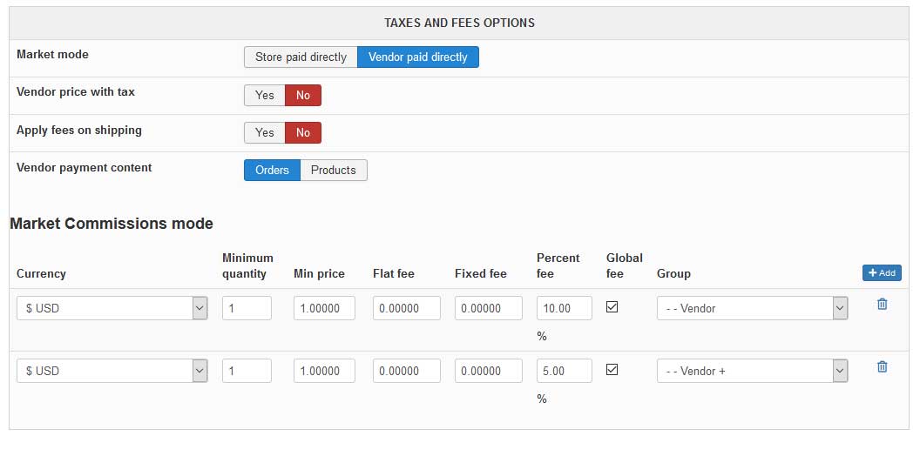Uncheck Global fee for Vendor + row
920x463 pixels.
[612, 369]
